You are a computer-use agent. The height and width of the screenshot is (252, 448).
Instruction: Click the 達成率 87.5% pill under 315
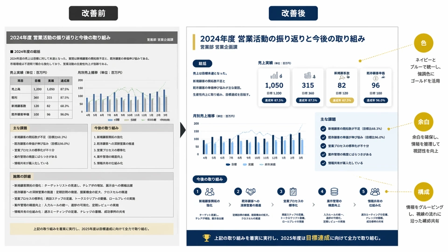pos(308,100)
